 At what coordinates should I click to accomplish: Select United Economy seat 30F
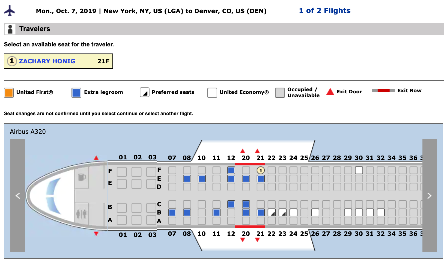359,170
